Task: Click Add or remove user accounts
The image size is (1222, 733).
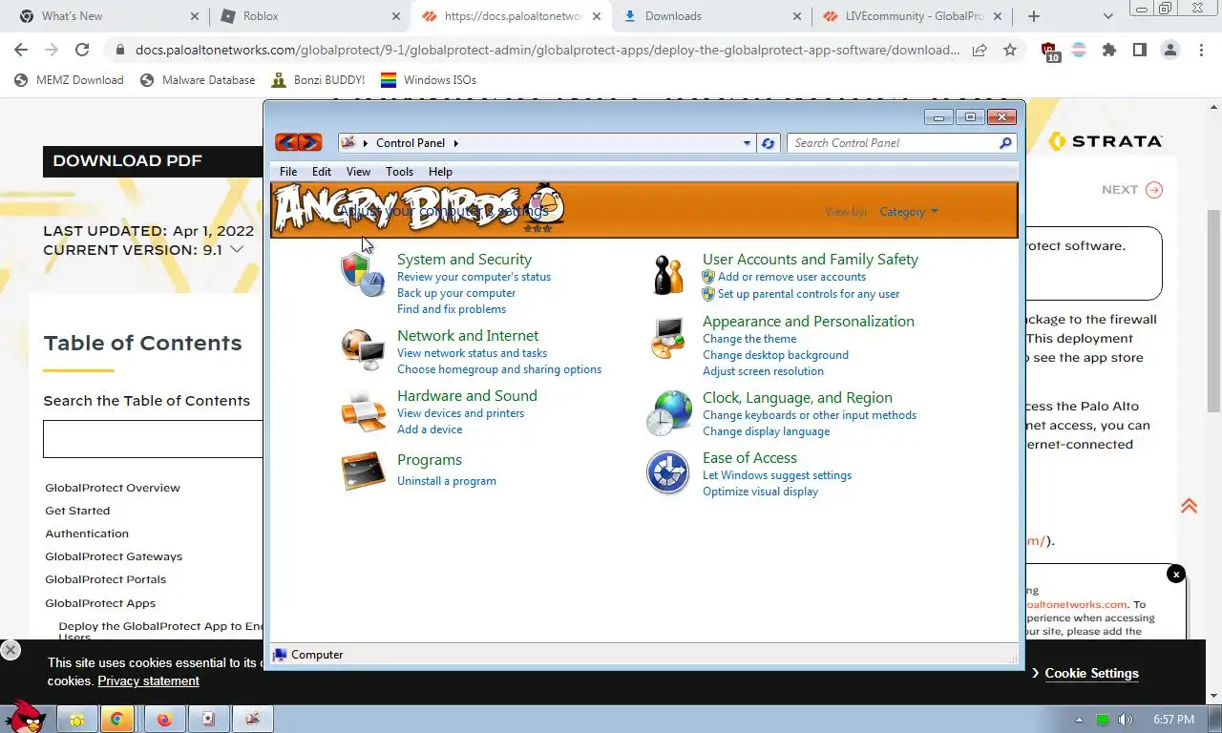Action: pos(791,277)
